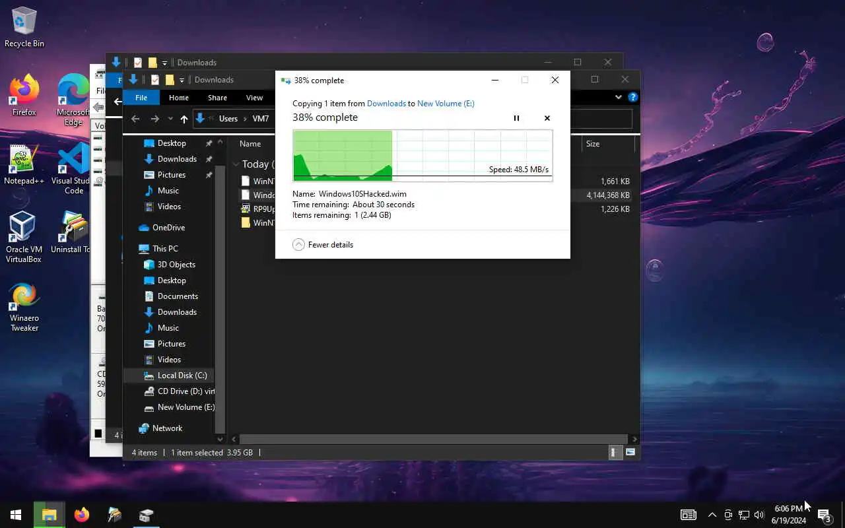Open the notification center icon

pos(823,515)
